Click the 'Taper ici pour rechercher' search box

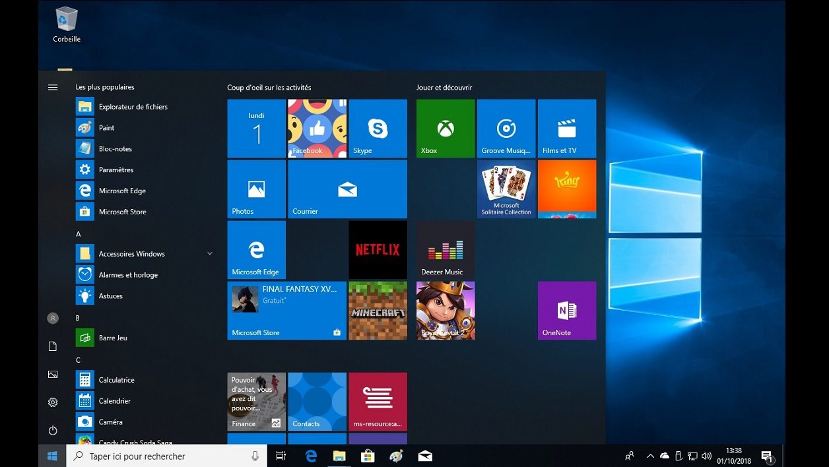(x=166, y=456)
